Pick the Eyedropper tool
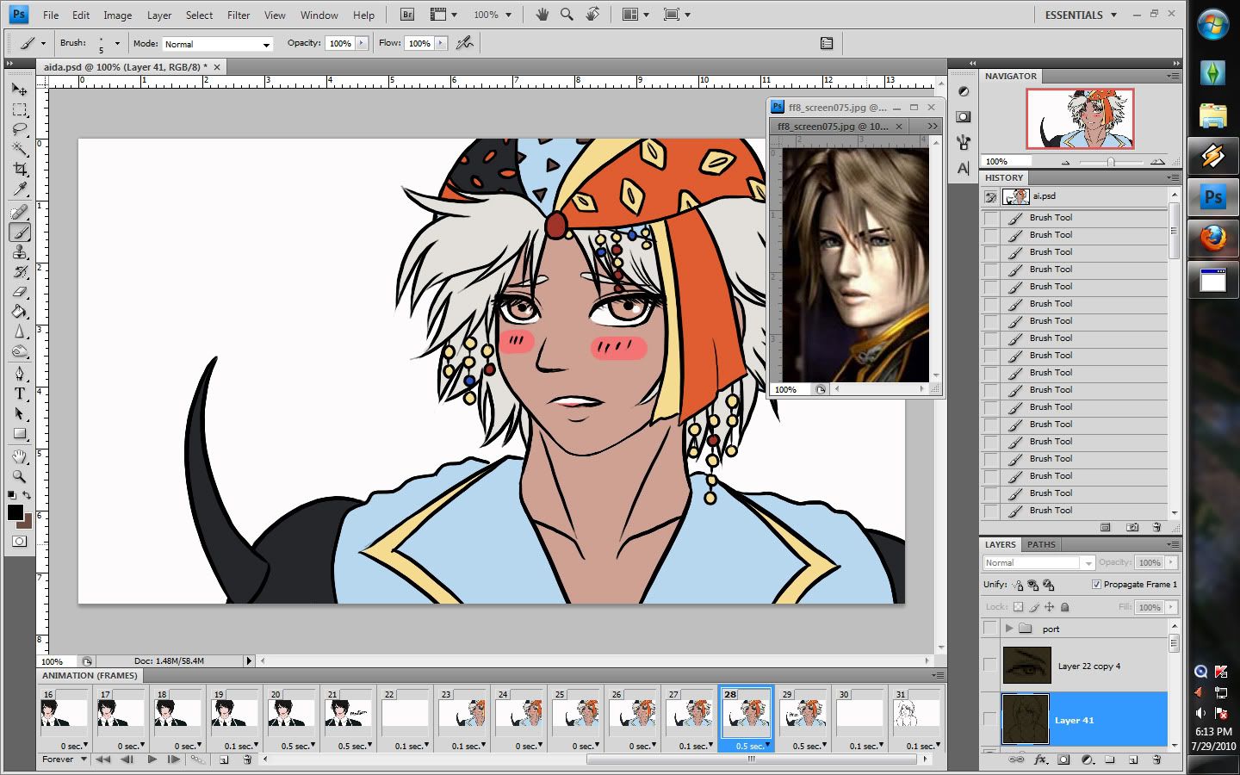Viewport: 1240px width, 775px height. [19, 190]
